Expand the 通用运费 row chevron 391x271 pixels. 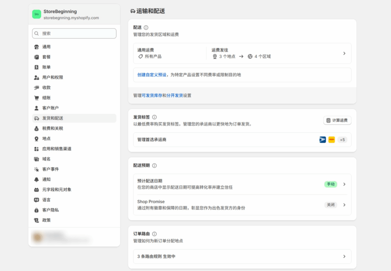pyautogui.click(x=344, y=53)
